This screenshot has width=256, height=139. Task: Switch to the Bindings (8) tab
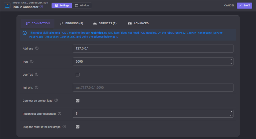pyautogui.click(x=71, y=24)
